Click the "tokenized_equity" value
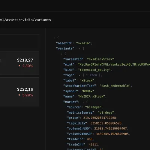Image resolution: width=150 pixels, height=150 pixels. pyautogui.click(x=94, y=70)
